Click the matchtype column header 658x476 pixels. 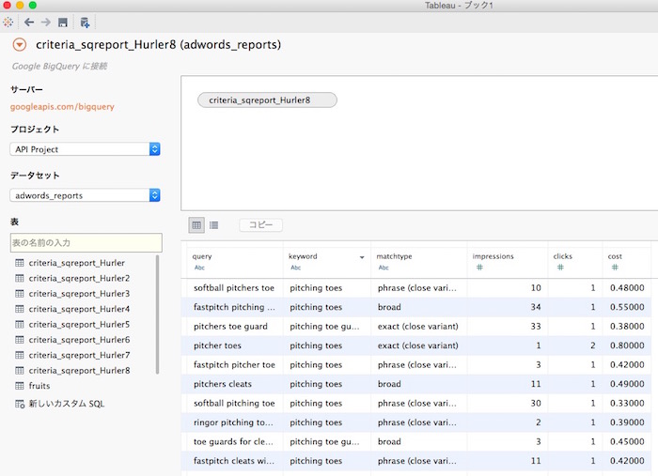click(x=394, y=256)
